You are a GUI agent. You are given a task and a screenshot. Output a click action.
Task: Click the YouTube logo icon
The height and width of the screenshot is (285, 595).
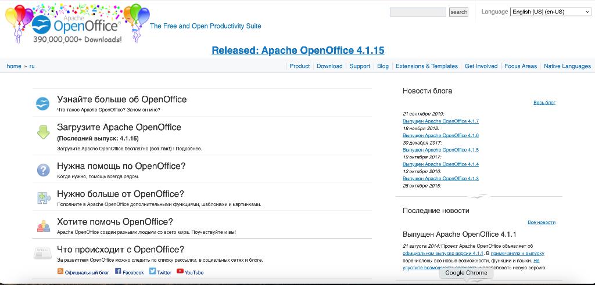[180, 271]
